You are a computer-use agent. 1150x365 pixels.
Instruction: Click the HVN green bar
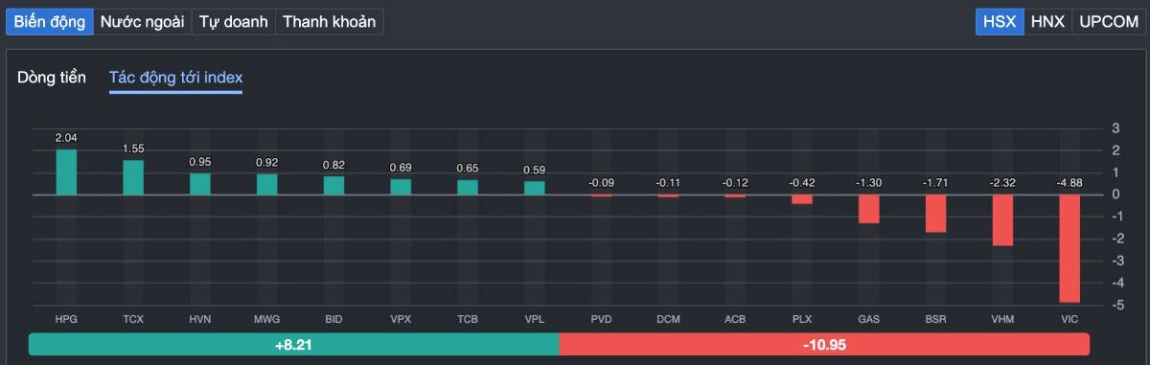tap(199, 184)
